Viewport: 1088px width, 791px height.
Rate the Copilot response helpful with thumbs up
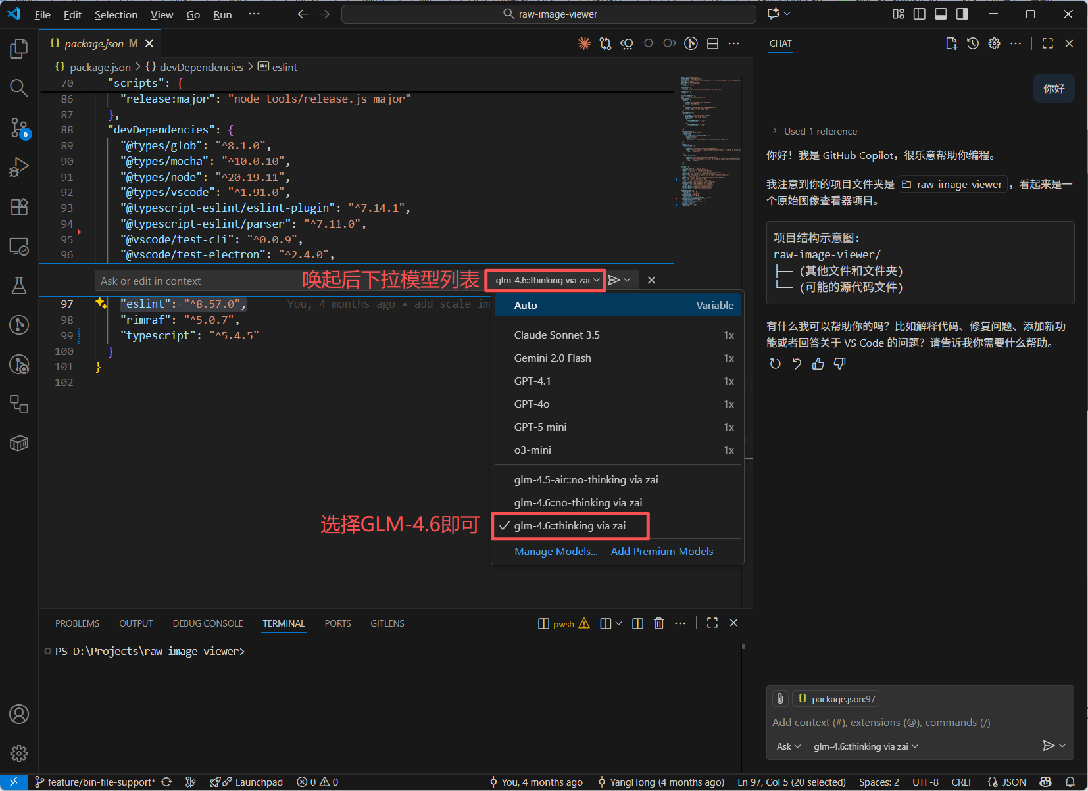(818, 364)
